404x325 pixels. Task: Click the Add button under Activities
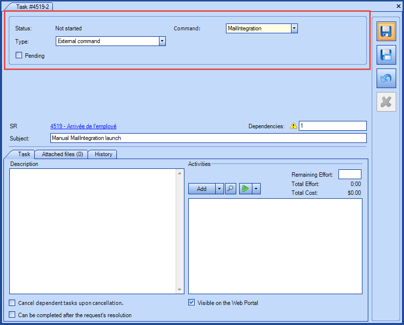point(202,188)
